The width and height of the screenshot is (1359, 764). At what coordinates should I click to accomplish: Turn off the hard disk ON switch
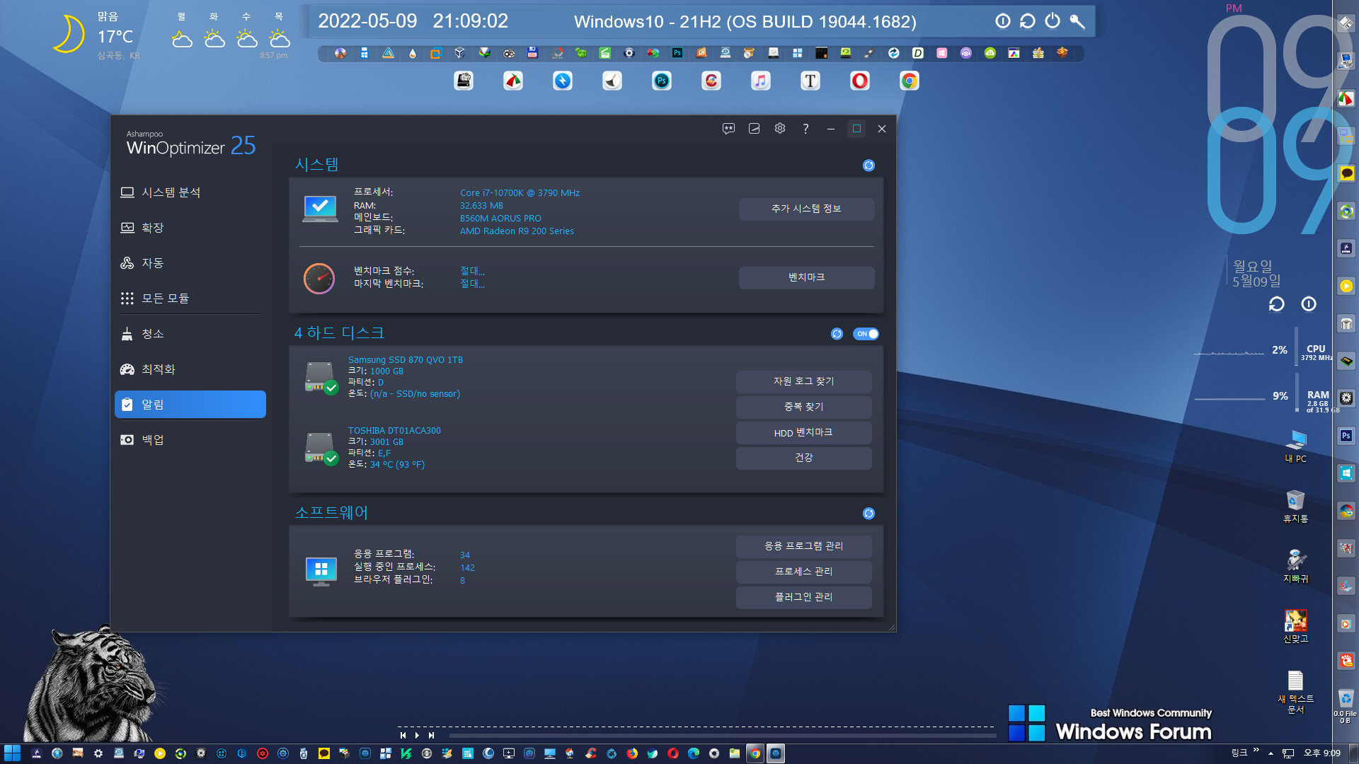[x=866, y=334]
